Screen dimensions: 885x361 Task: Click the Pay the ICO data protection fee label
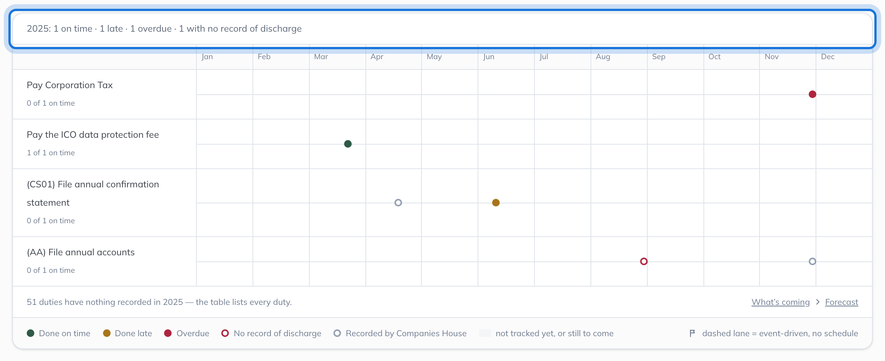(93, 135)
